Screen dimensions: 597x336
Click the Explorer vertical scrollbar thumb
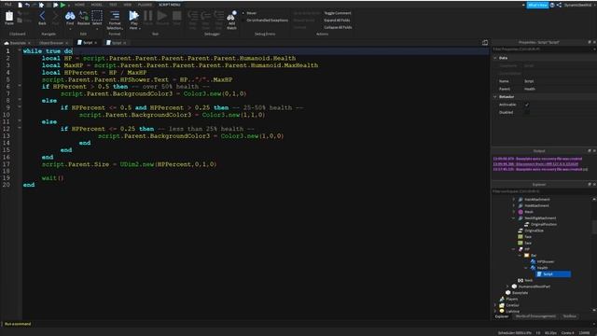[594, 227]
